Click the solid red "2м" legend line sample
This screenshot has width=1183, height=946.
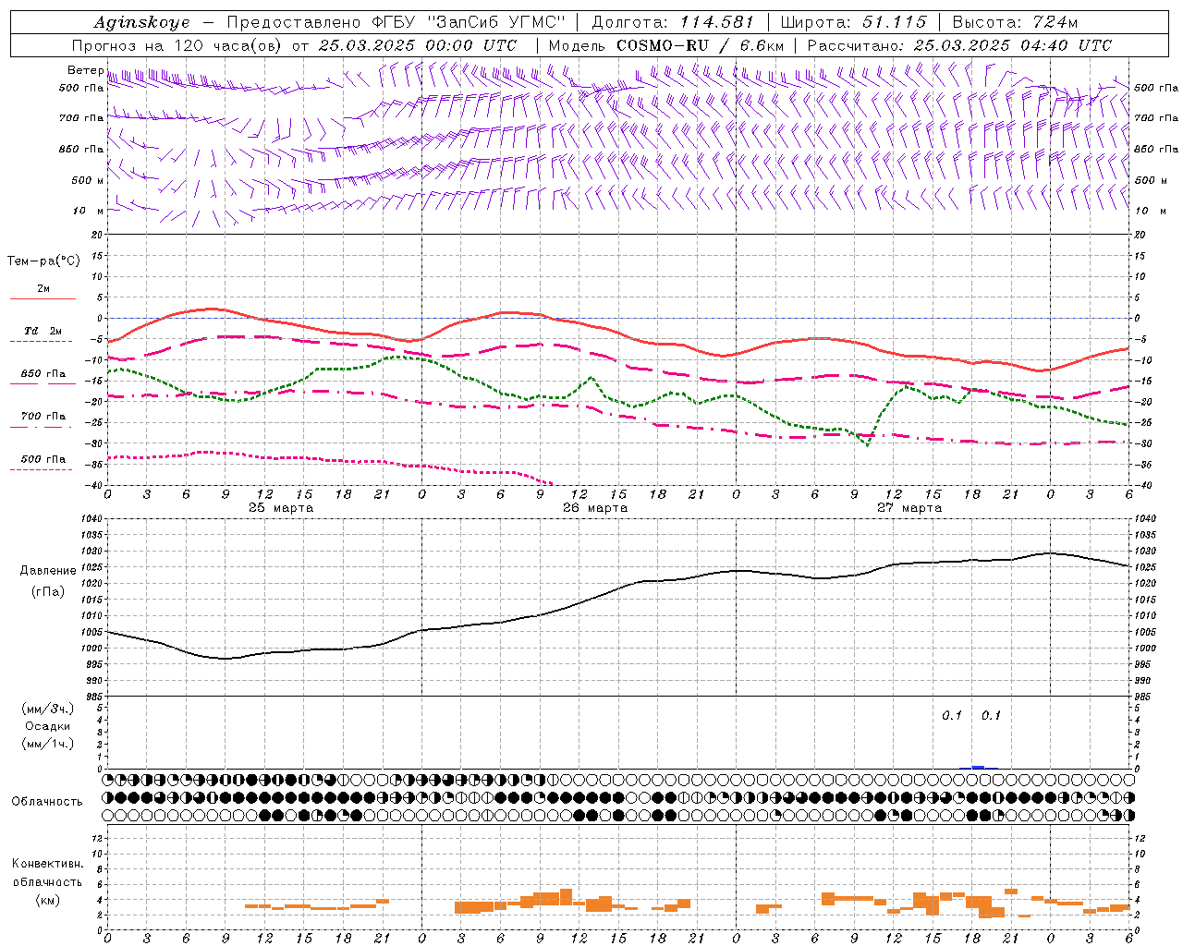tap(43, 298)
